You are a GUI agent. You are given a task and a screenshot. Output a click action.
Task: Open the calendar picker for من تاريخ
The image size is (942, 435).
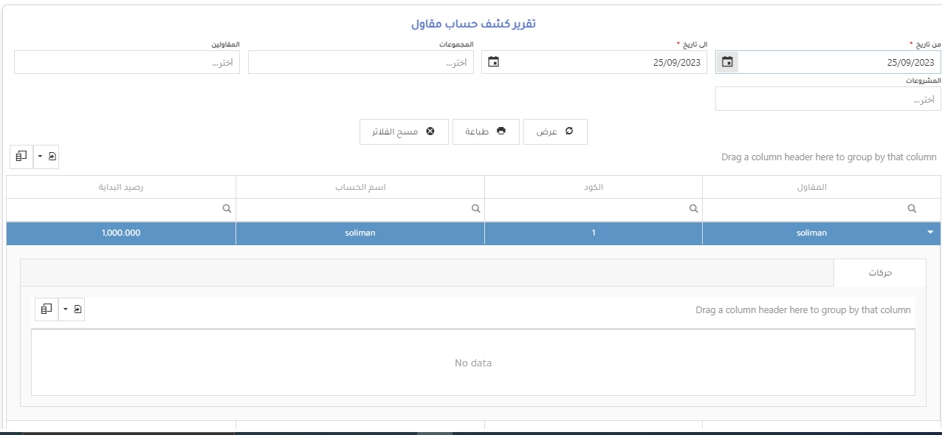pyautogui.click(x=727, y=63)
